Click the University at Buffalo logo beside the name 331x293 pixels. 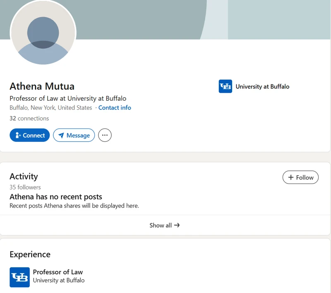pyautogui.click(x=225, y=86)
